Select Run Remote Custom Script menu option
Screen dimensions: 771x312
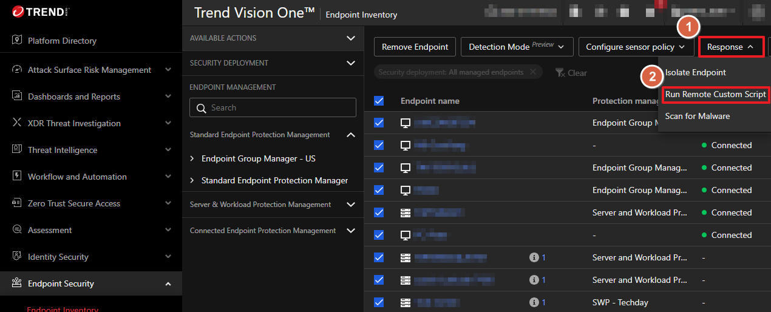pyautogui.click(x=715, y=94)
